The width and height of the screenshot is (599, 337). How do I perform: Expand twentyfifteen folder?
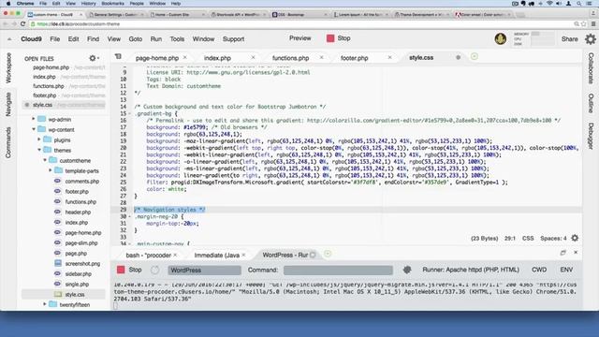pos(45,304)
